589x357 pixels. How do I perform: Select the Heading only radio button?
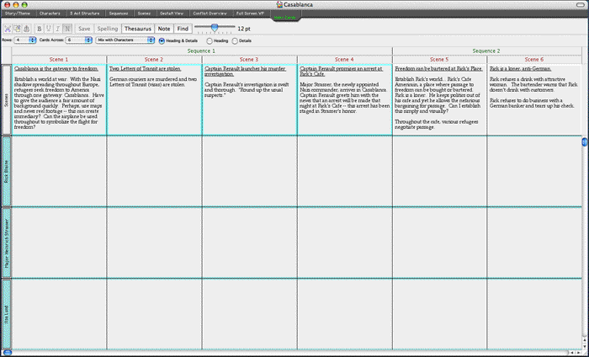tap(210, 40)
